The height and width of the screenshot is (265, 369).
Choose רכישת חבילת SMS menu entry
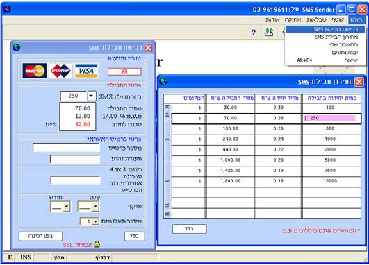click(325, 29)
